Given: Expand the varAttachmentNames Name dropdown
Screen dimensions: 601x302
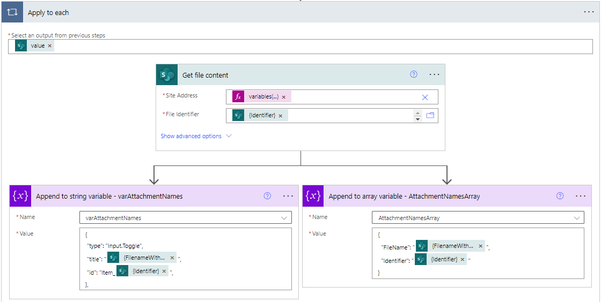Looking at the screenshot, I should (284, 218).
